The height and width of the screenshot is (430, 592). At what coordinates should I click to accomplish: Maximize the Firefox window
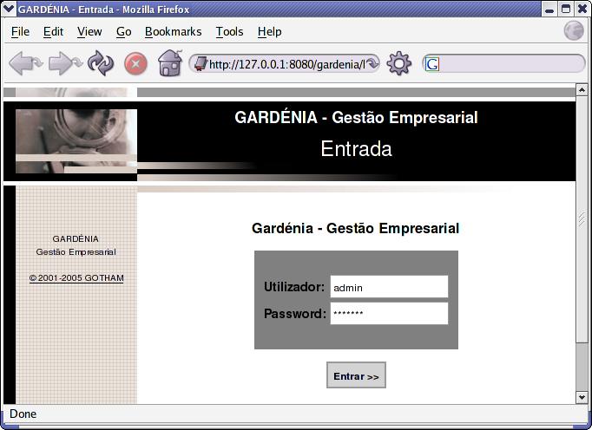coord(566,9)
